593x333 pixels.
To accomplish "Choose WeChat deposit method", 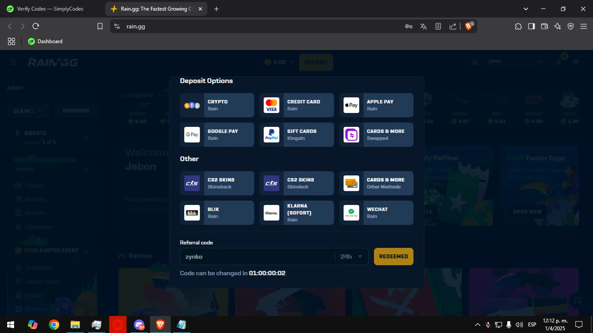I will pos(376,213).
